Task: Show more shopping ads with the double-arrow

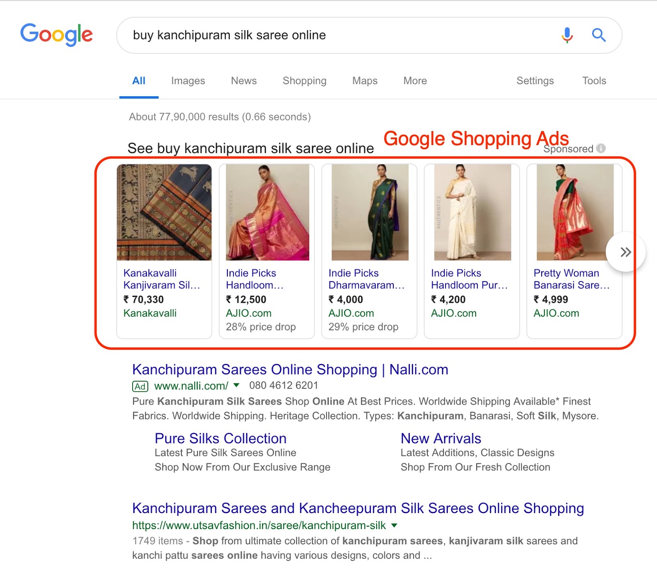Action: point(625,252)
